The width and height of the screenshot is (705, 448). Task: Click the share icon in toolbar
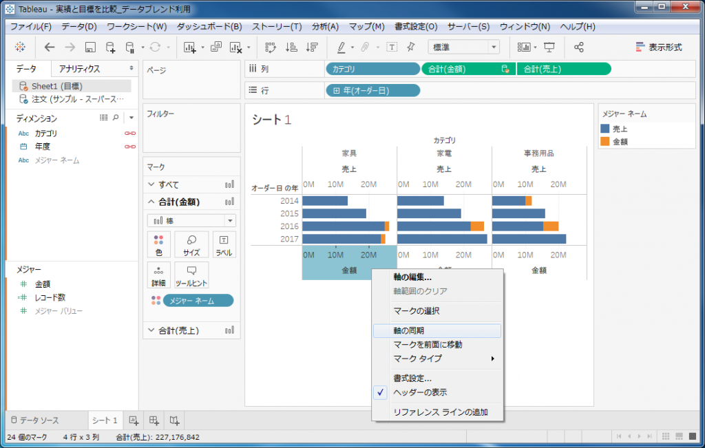click(x=579, y=47)
